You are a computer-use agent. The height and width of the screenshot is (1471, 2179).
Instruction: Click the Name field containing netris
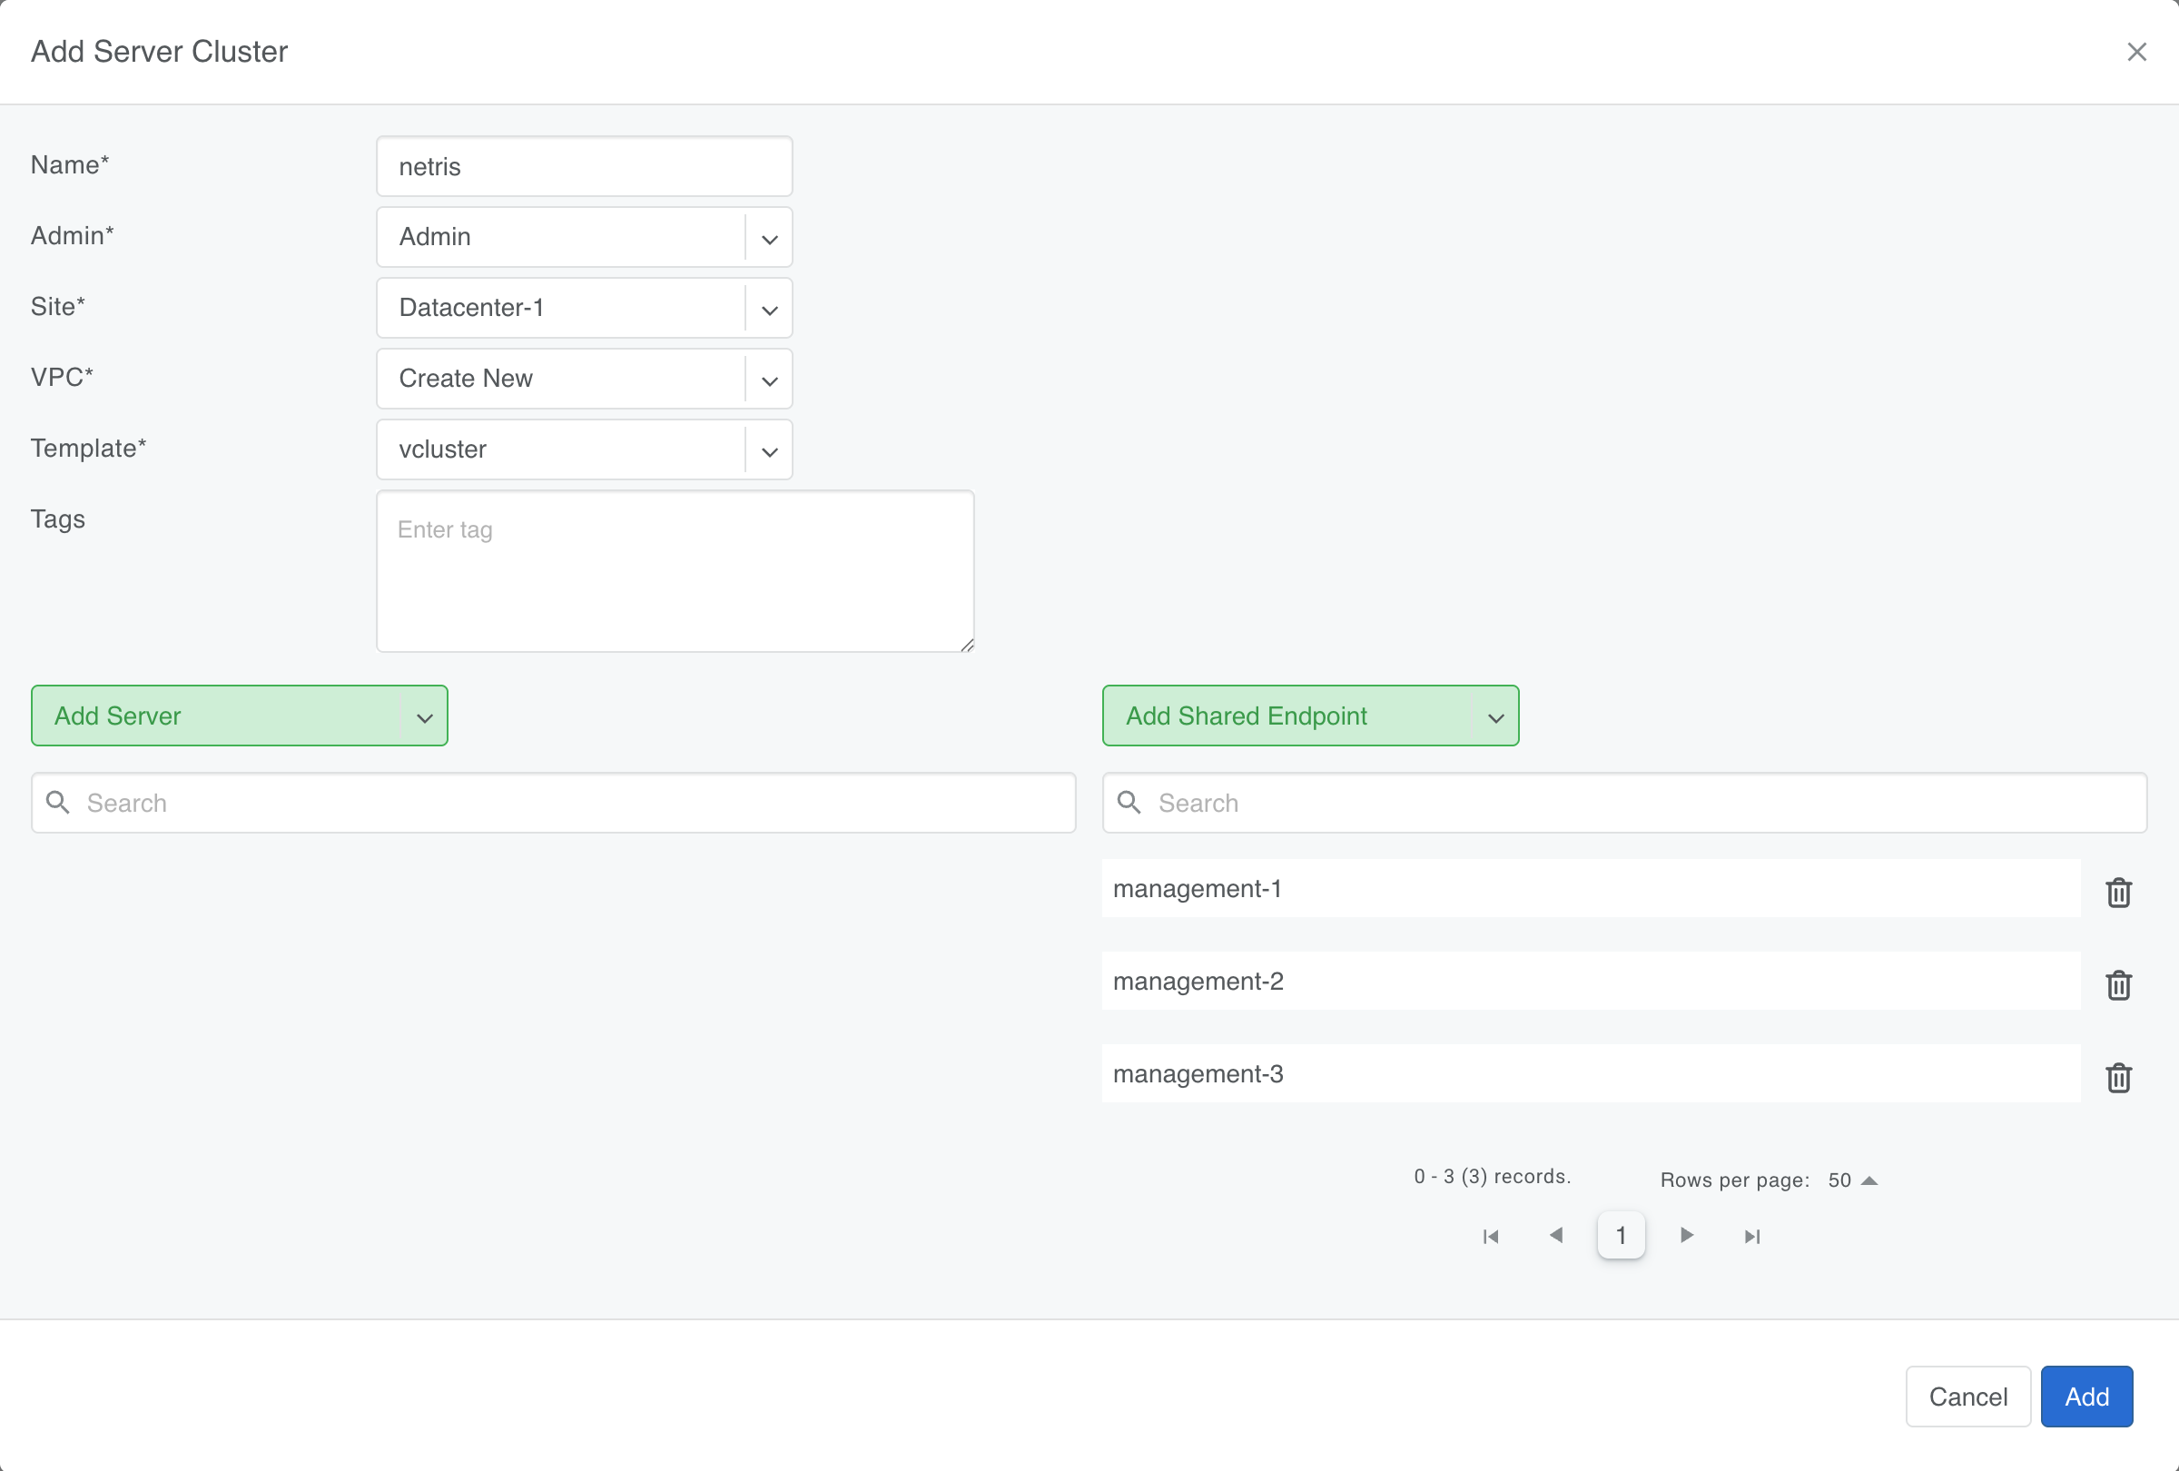tap(583, 167)
